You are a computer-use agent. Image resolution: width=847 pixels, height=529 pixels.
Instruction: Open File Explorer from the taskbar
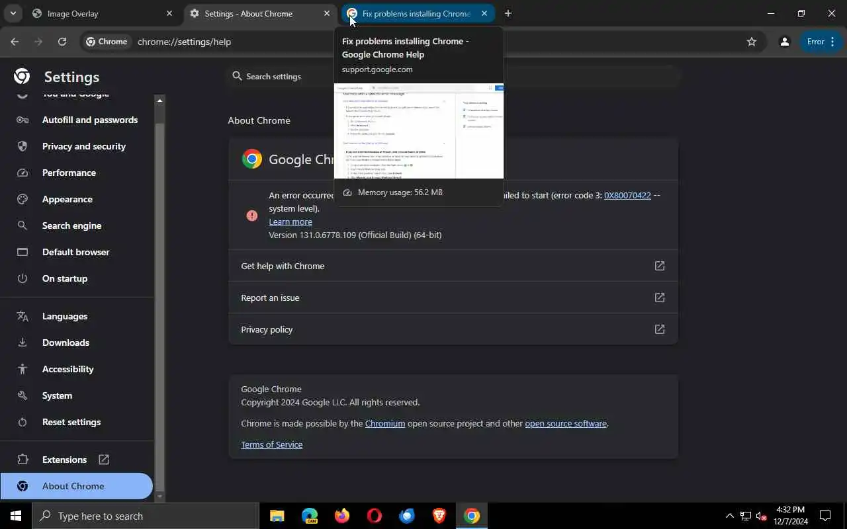[277, 516]
